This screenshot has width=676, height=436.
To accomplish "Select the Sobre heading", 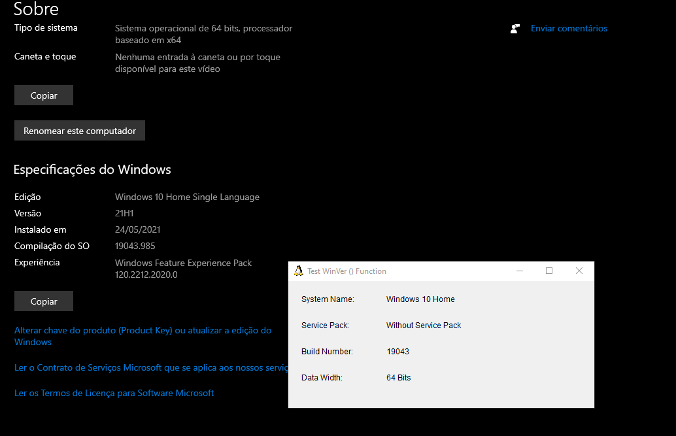I will click(x=36, y=8).
